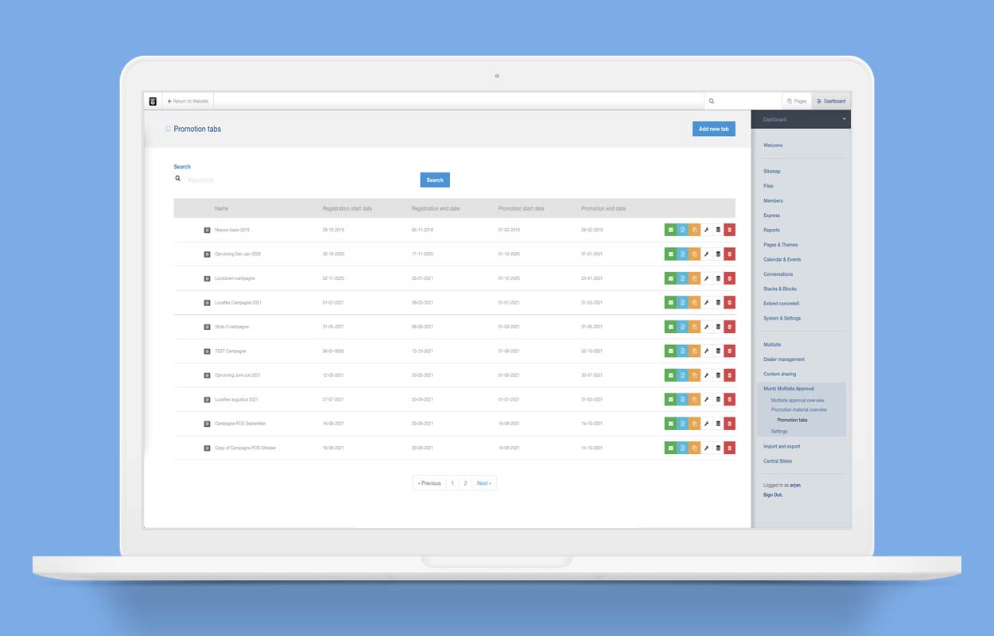Focus the Keywords search input field

pos(294,180)
